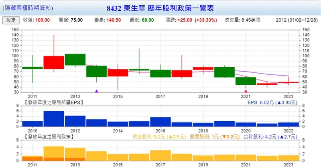This screenshot has width=321, height=168.
Task: Click the 收盤: 100.00 closing value
Action: (37, 20)
